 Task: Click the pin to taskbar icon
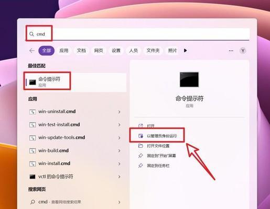[x=141, y=166]
